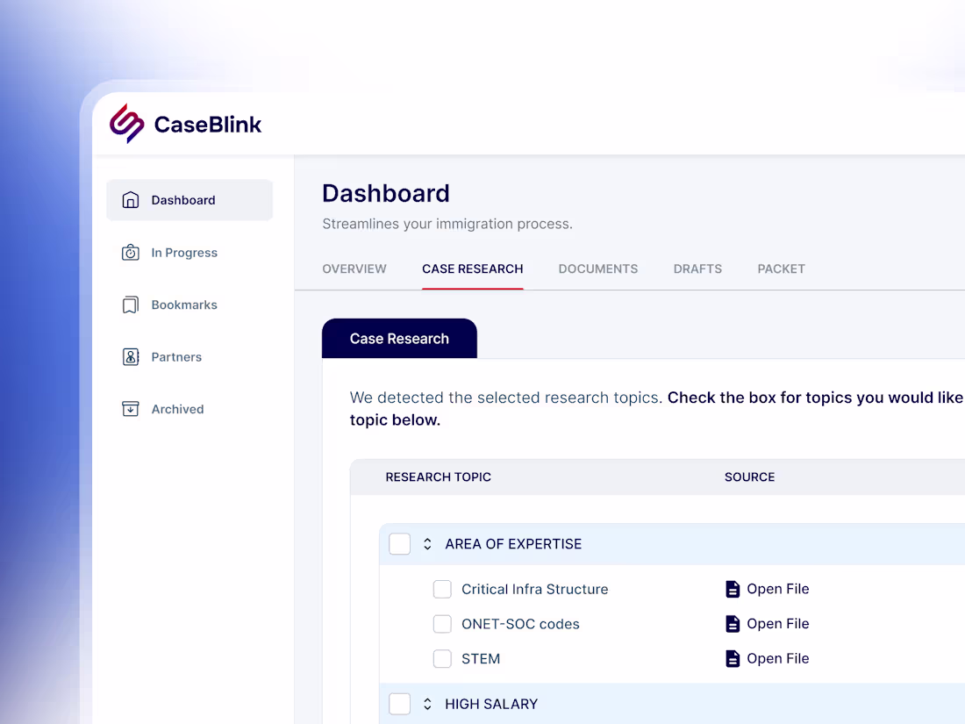Click the Dashboard page heading

point(386,193)
